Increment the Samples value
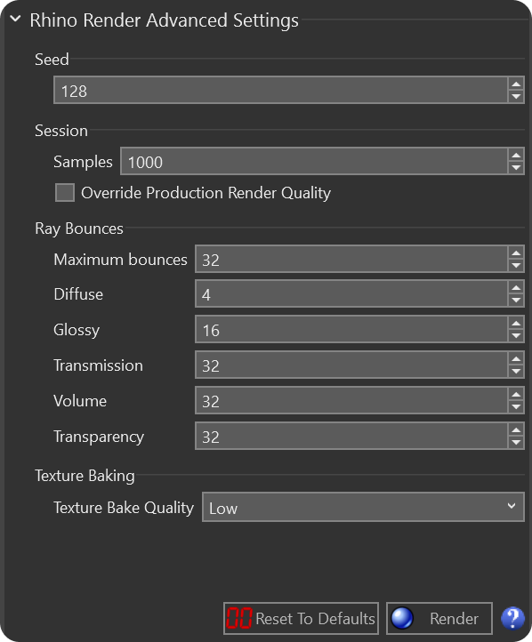Viewport: 532px width, 642px height. click(516, 155)
